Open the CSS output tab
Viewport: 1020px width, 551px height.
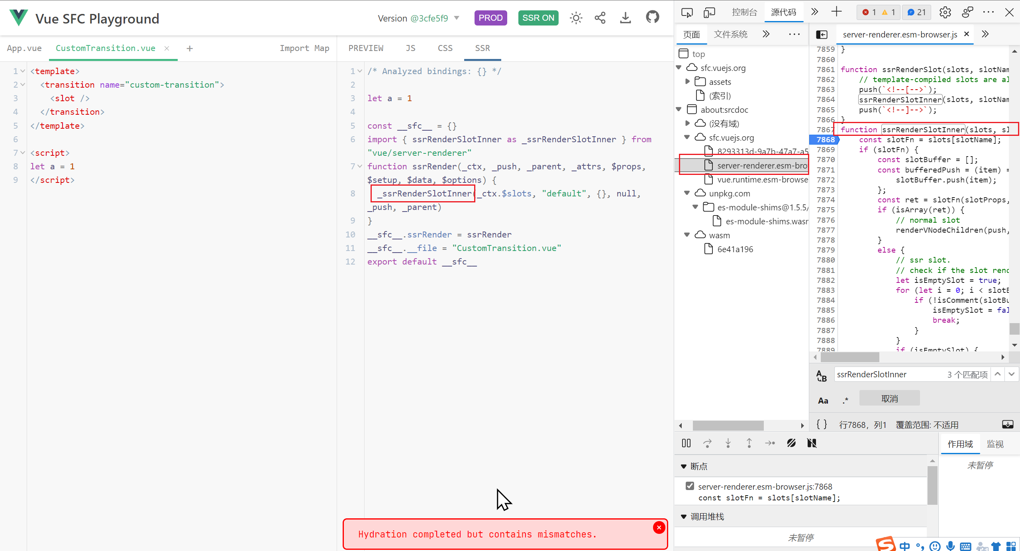445,48
